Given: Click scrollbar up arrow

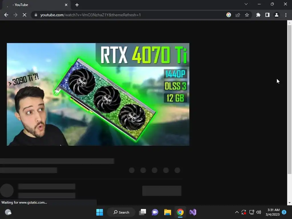Looking at the screenshot, I should [289, 23].
